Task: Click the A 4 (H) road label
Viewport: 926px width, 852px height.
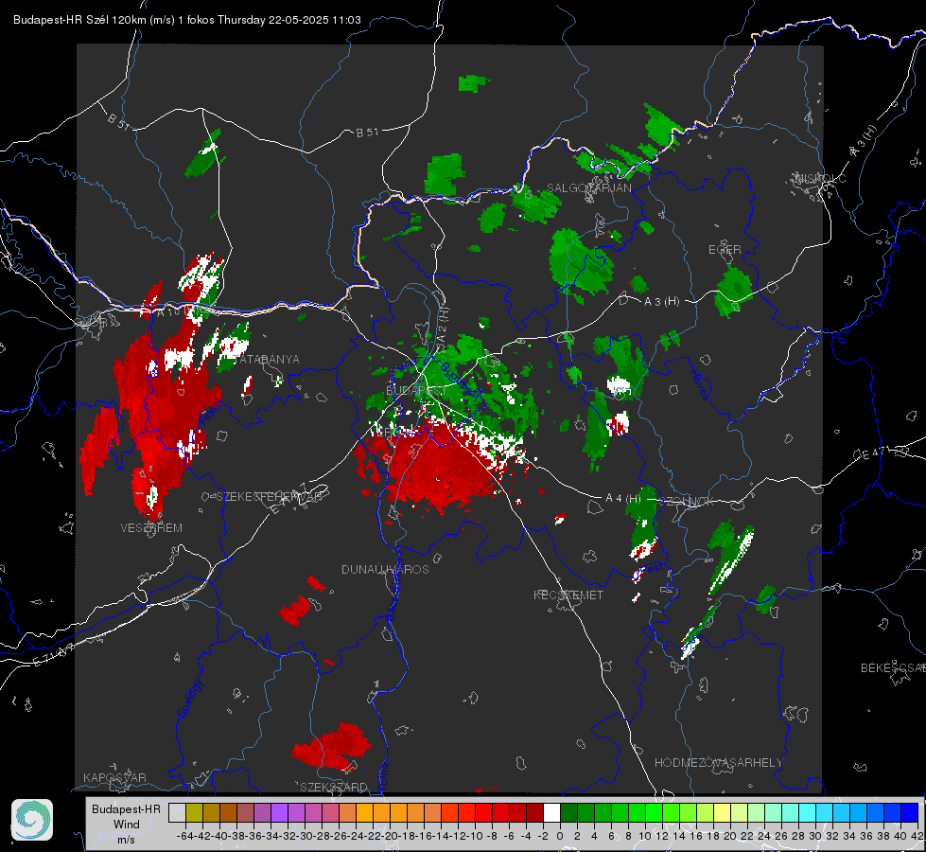Action: point(623,499)
